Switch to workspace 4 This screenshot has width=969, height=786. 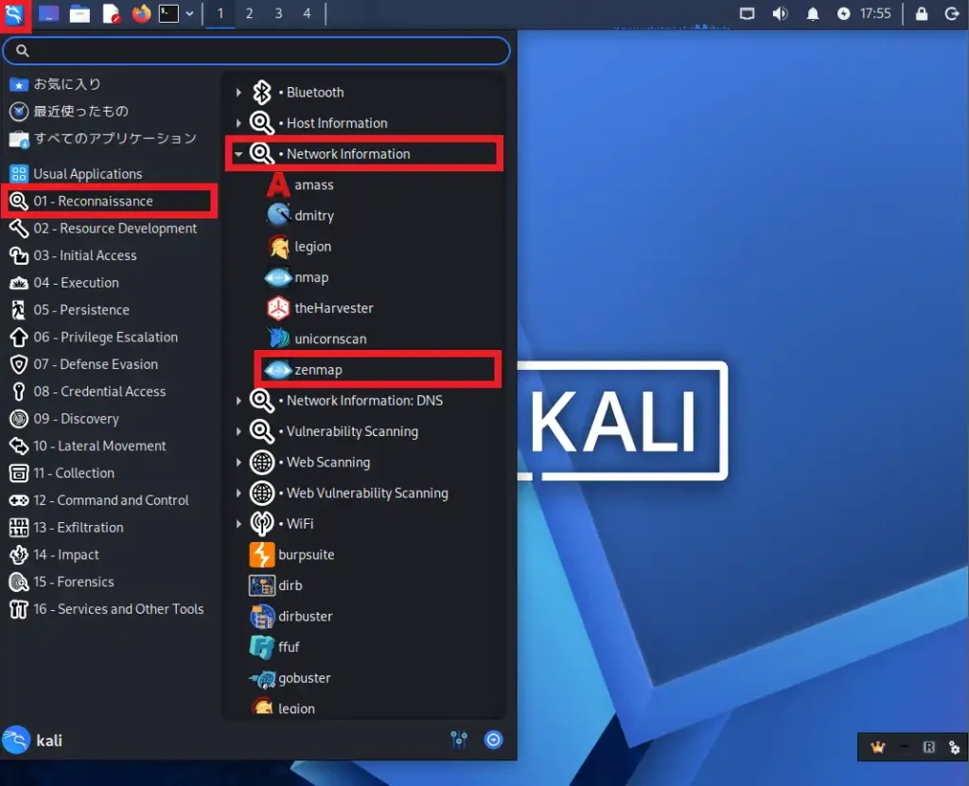307,13
